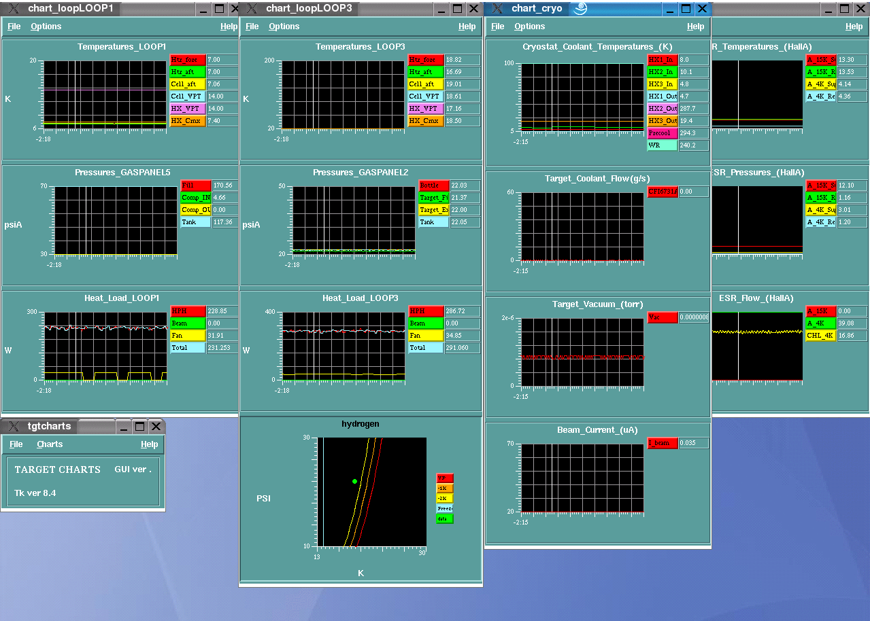Click Precool value field 294.3
Screen dimensions: 870x621
(x=694, y=133)
